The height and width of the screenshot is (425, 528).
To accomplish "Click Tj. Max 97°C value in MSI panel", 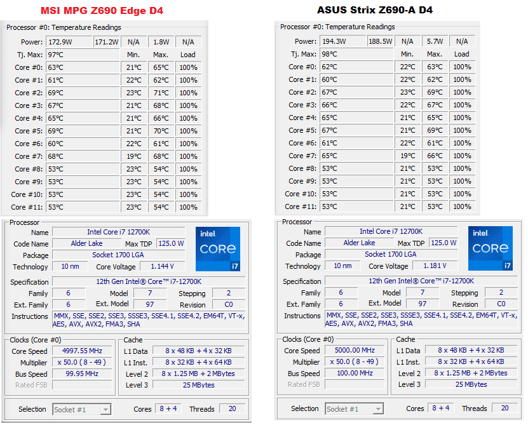I will [x=83, y=55].
